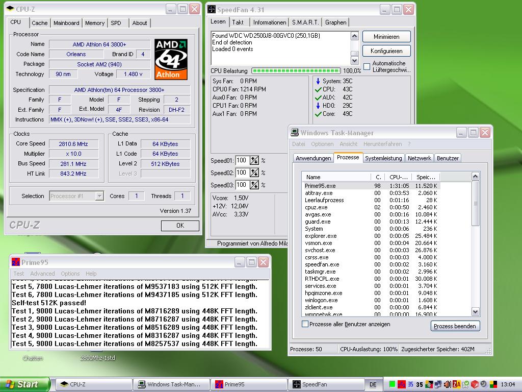
Task: Open the Mainboard tab in CPU-Z
Action: pos(66,23)
